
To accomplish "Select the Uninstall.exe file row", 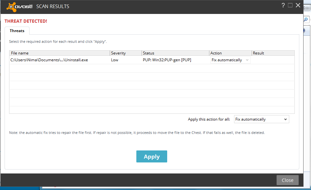I will click(49, 60).
